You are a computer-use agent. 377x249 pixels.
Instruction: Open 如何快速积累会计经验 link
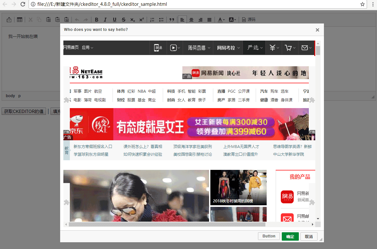click(x=143, y=154)
